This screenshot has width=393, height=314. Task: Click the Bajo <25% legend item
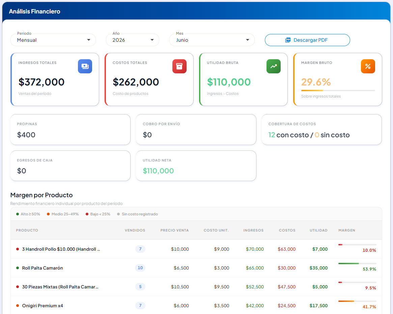(x=98, y=214)
